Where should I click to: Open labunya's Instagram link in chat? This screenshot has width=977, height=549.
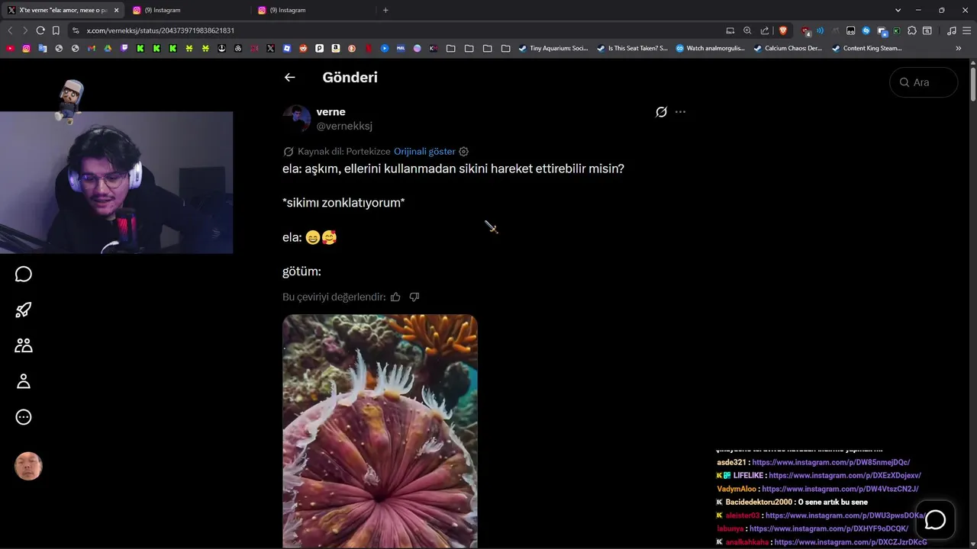829,528
